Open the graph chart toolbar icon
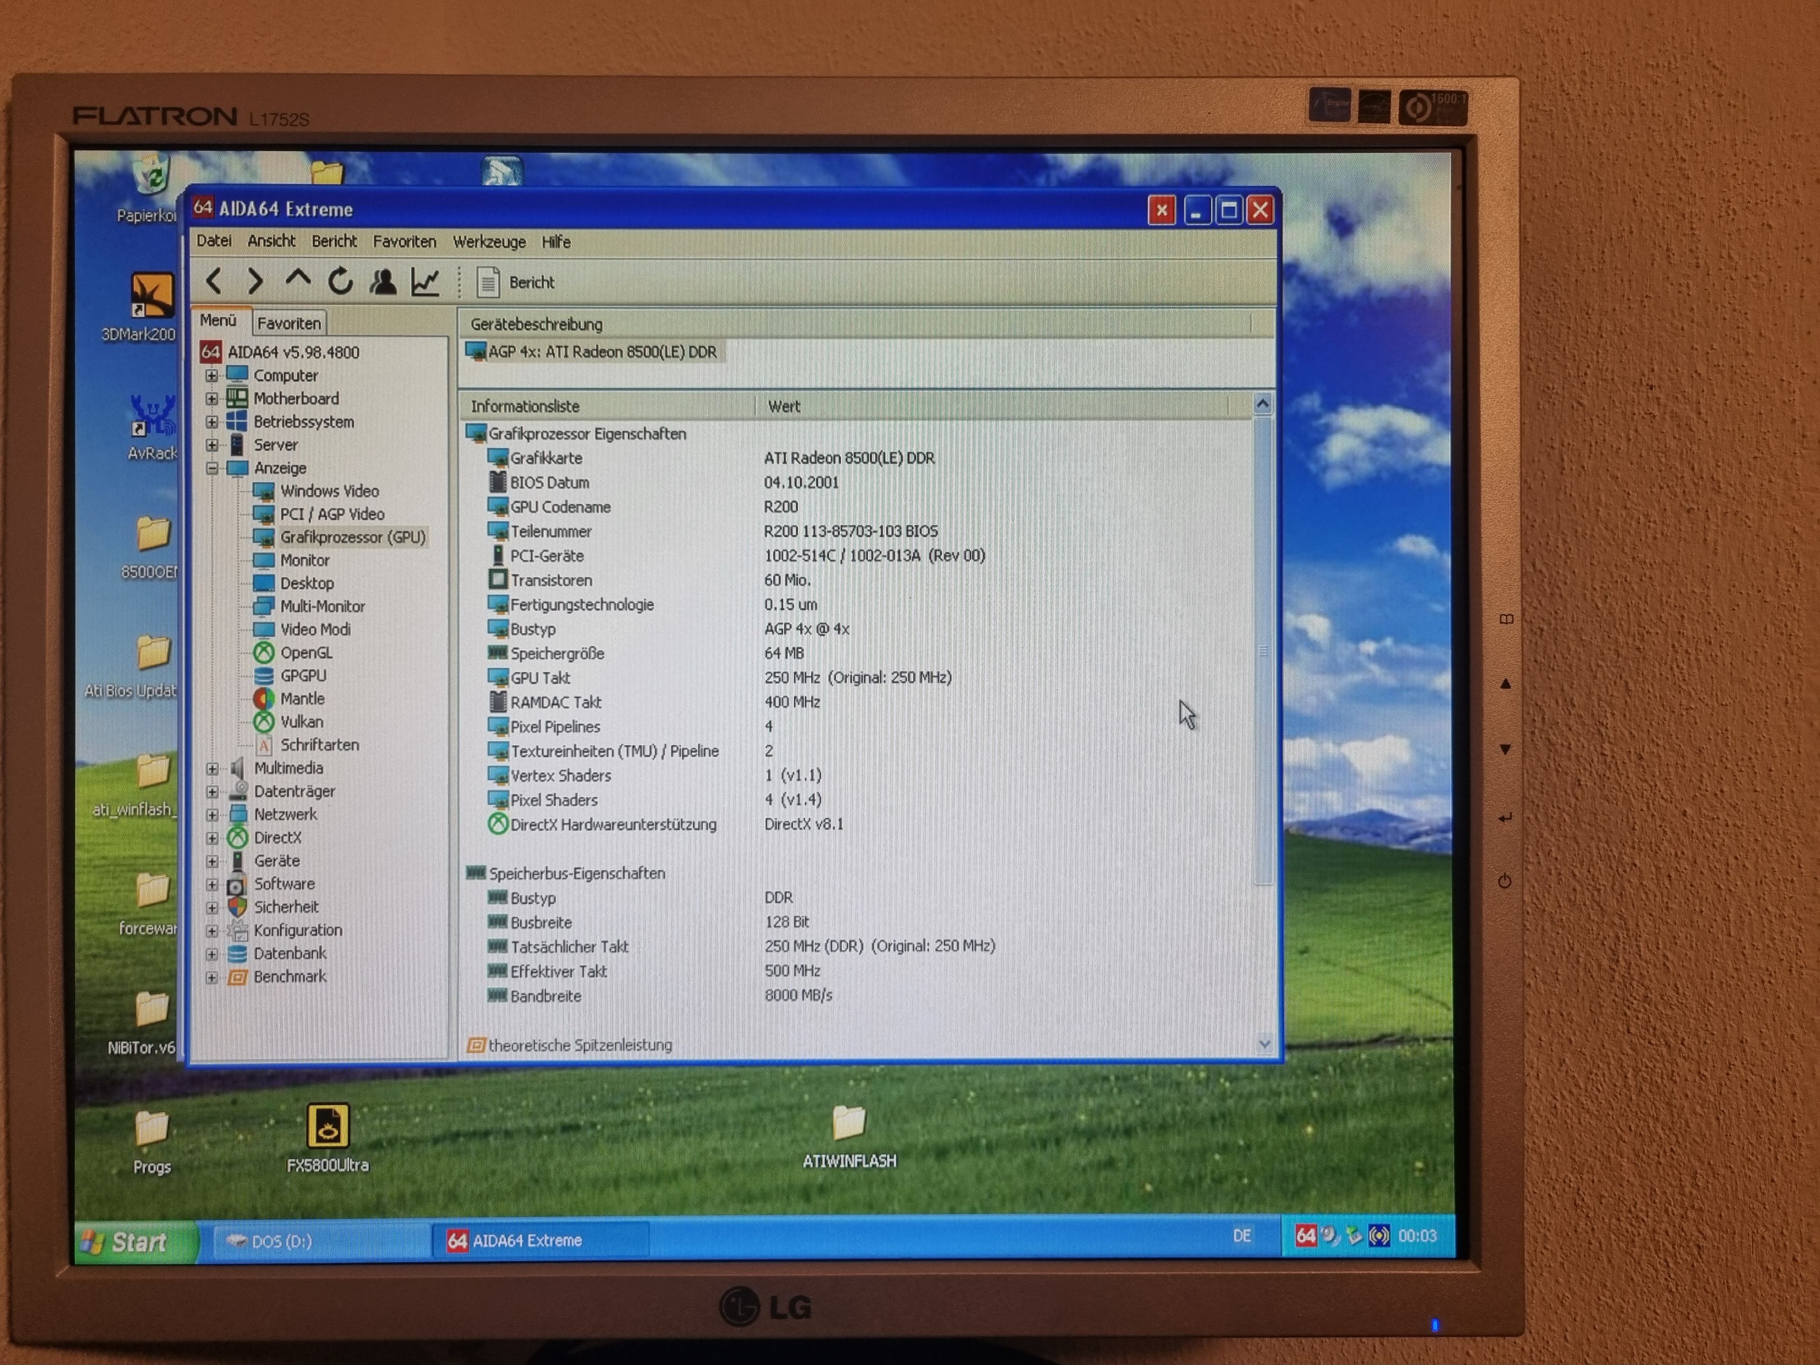This screenshot has height=1365, width=1820. click(x=425, y=281)
